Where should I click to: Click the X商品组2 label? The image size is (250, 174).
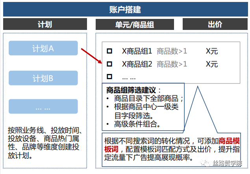(137, 64)
